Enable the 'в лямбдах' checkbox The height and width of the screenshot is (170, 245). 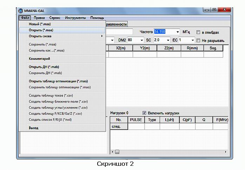point(198,32)
